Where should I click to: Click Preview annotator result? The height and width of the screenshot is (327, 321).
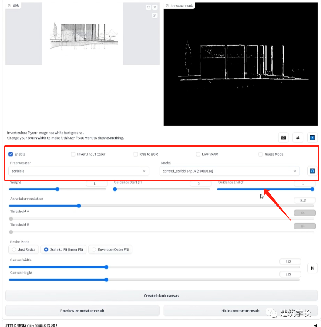coord(82,310)
